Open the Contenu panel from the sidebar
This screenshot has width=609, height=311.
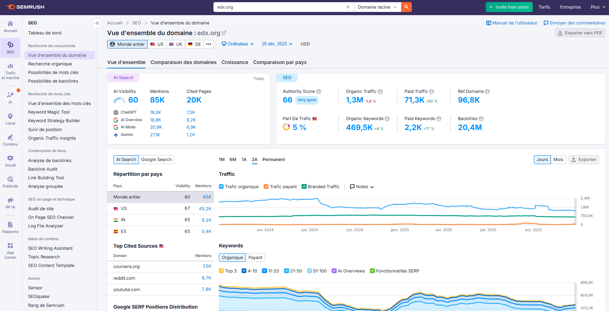click(x=10, y=140)
